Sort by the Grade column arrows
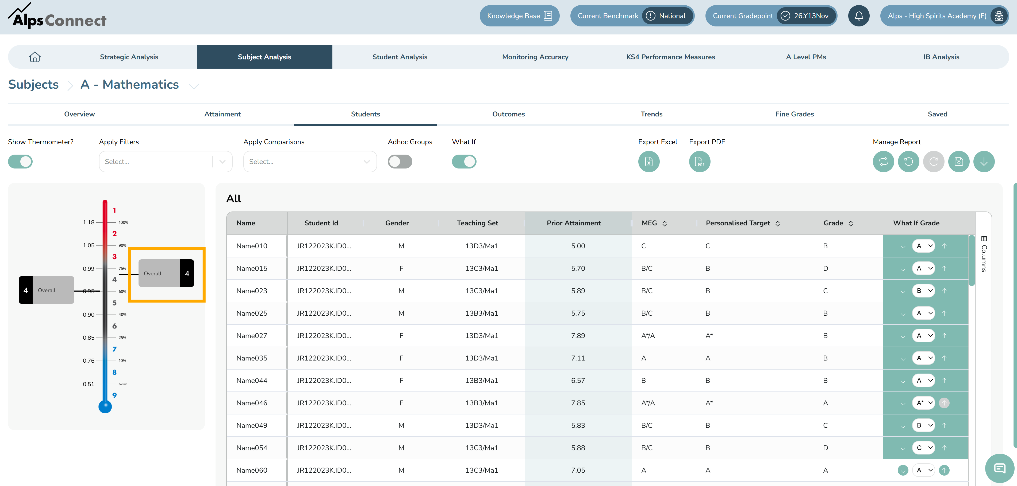The image size is (1017, 486). 850,224
